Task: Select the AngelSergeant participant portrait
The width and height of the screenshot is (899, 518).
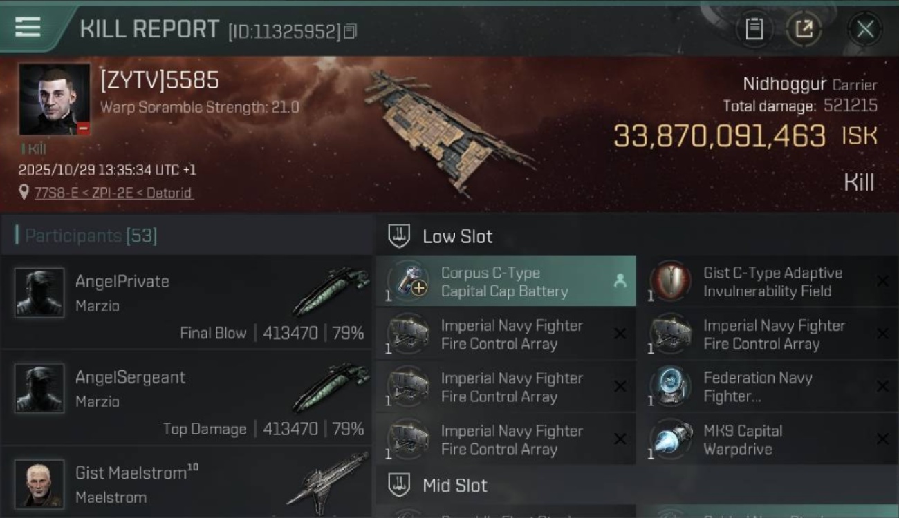Action: (39, 388)
